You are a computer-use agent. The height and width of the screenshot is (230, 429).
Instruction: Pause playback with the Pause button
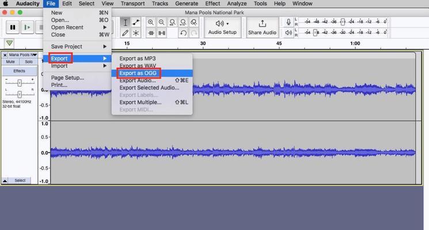pos(13,28)
